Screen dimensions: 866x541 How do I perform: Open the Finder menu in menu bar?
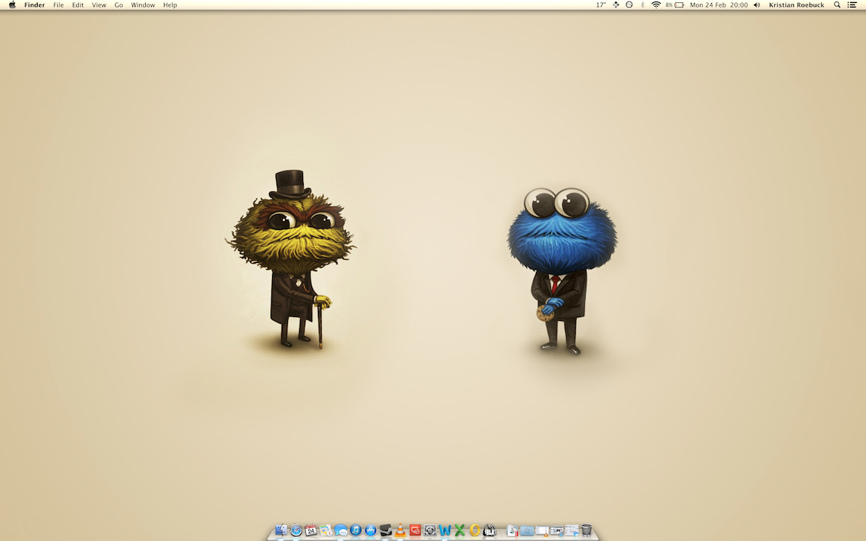(35, 5)
